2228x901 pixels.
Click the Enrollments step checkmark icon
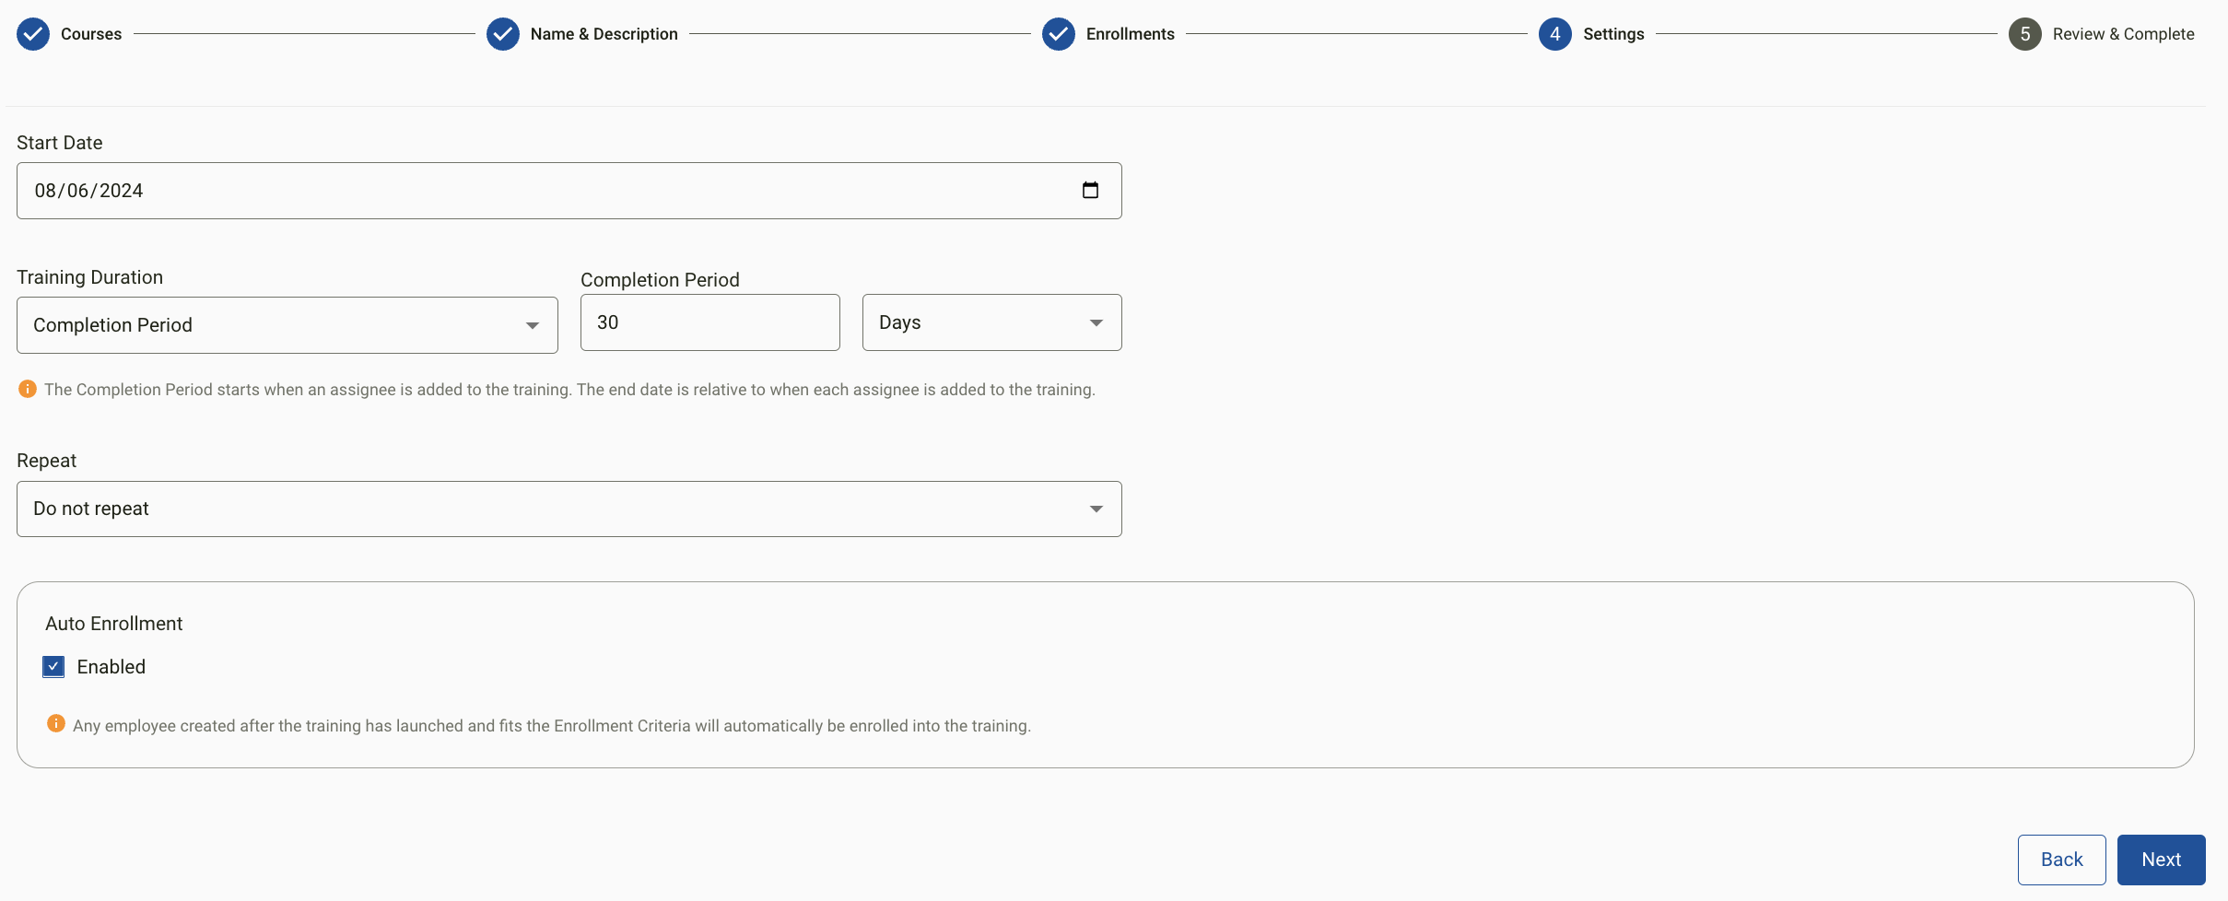click(1059, 34)
